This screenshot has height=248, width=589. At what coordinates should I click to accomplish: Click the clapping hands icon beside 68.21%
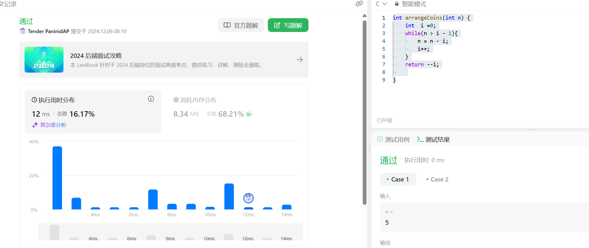[x=249, y=114]
